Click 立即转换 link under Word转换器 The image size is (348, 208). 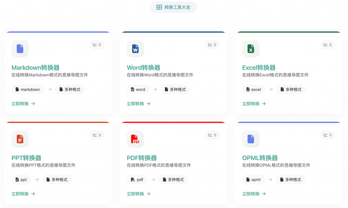coord(139,104)
